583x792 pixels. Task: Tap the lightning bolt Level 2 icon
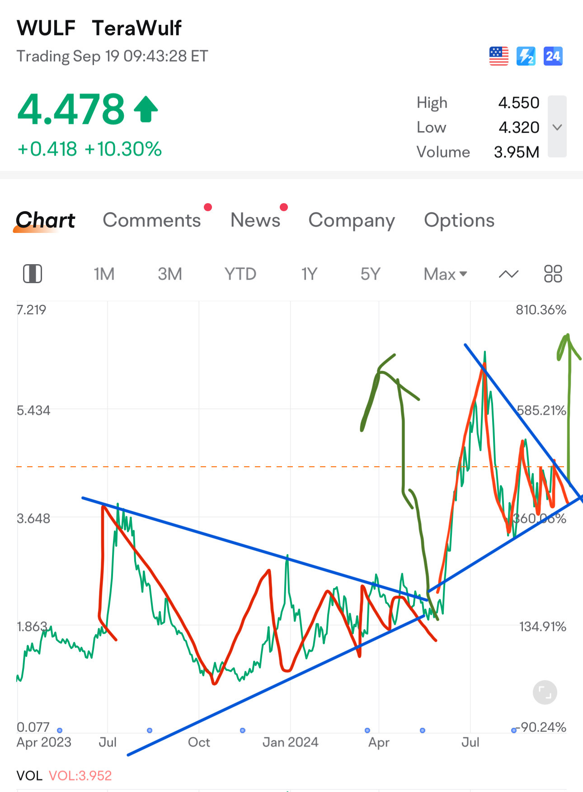pyautogui.click(x=526, y=56)
